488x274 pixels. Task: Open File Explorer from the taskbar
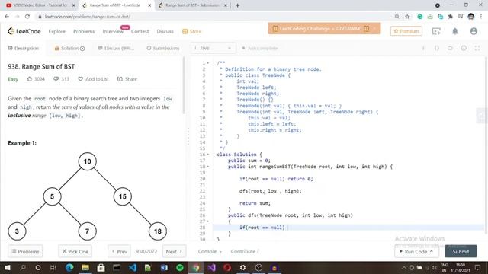click(85, 267)
